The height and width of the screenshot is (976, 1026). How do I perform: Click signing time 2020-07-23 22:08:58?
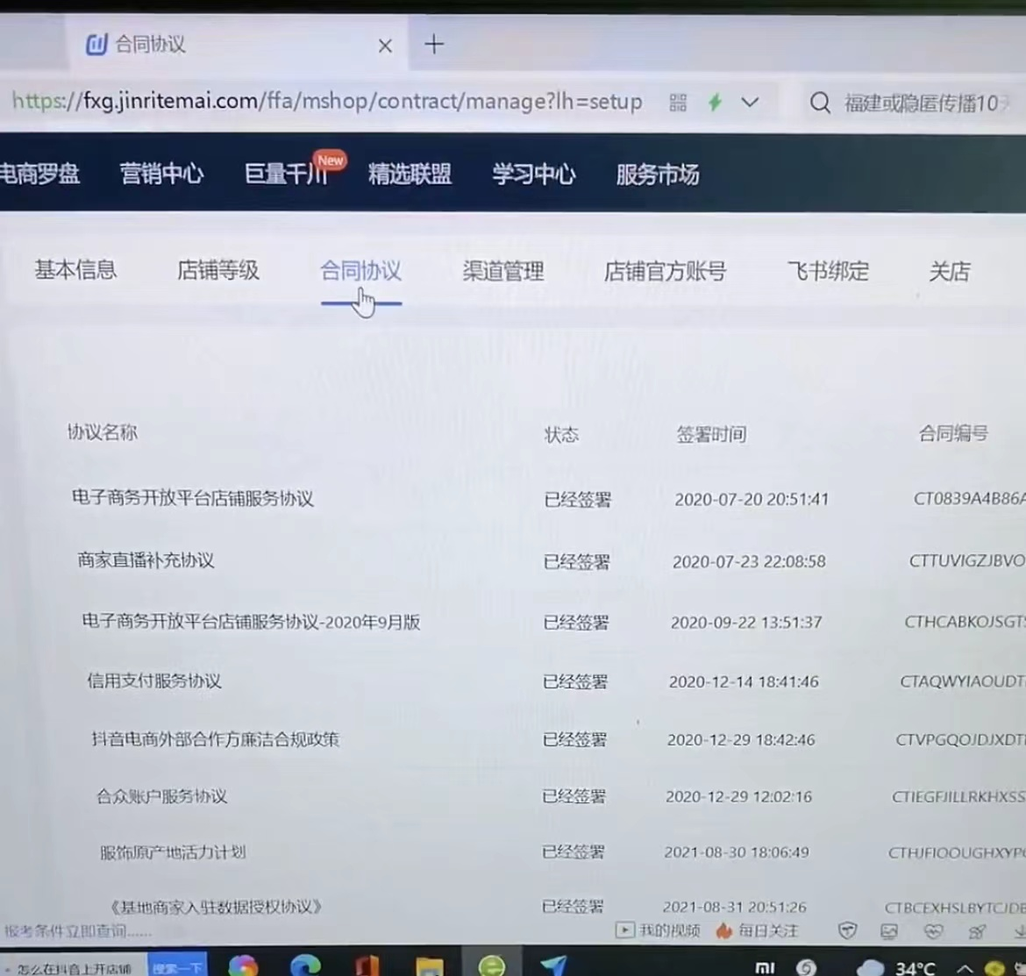(749, 561)
